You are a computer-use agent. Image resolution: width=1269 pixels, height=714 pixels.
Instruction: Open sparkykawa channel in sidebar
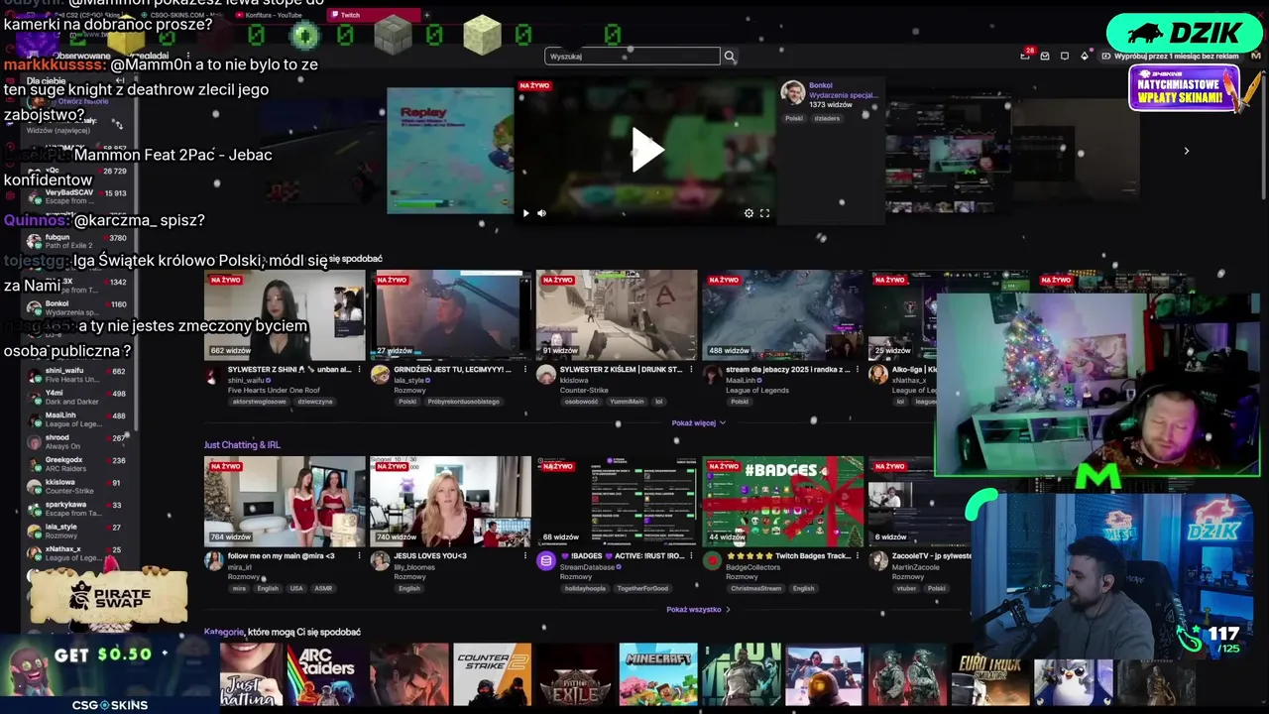click(79, 509)
